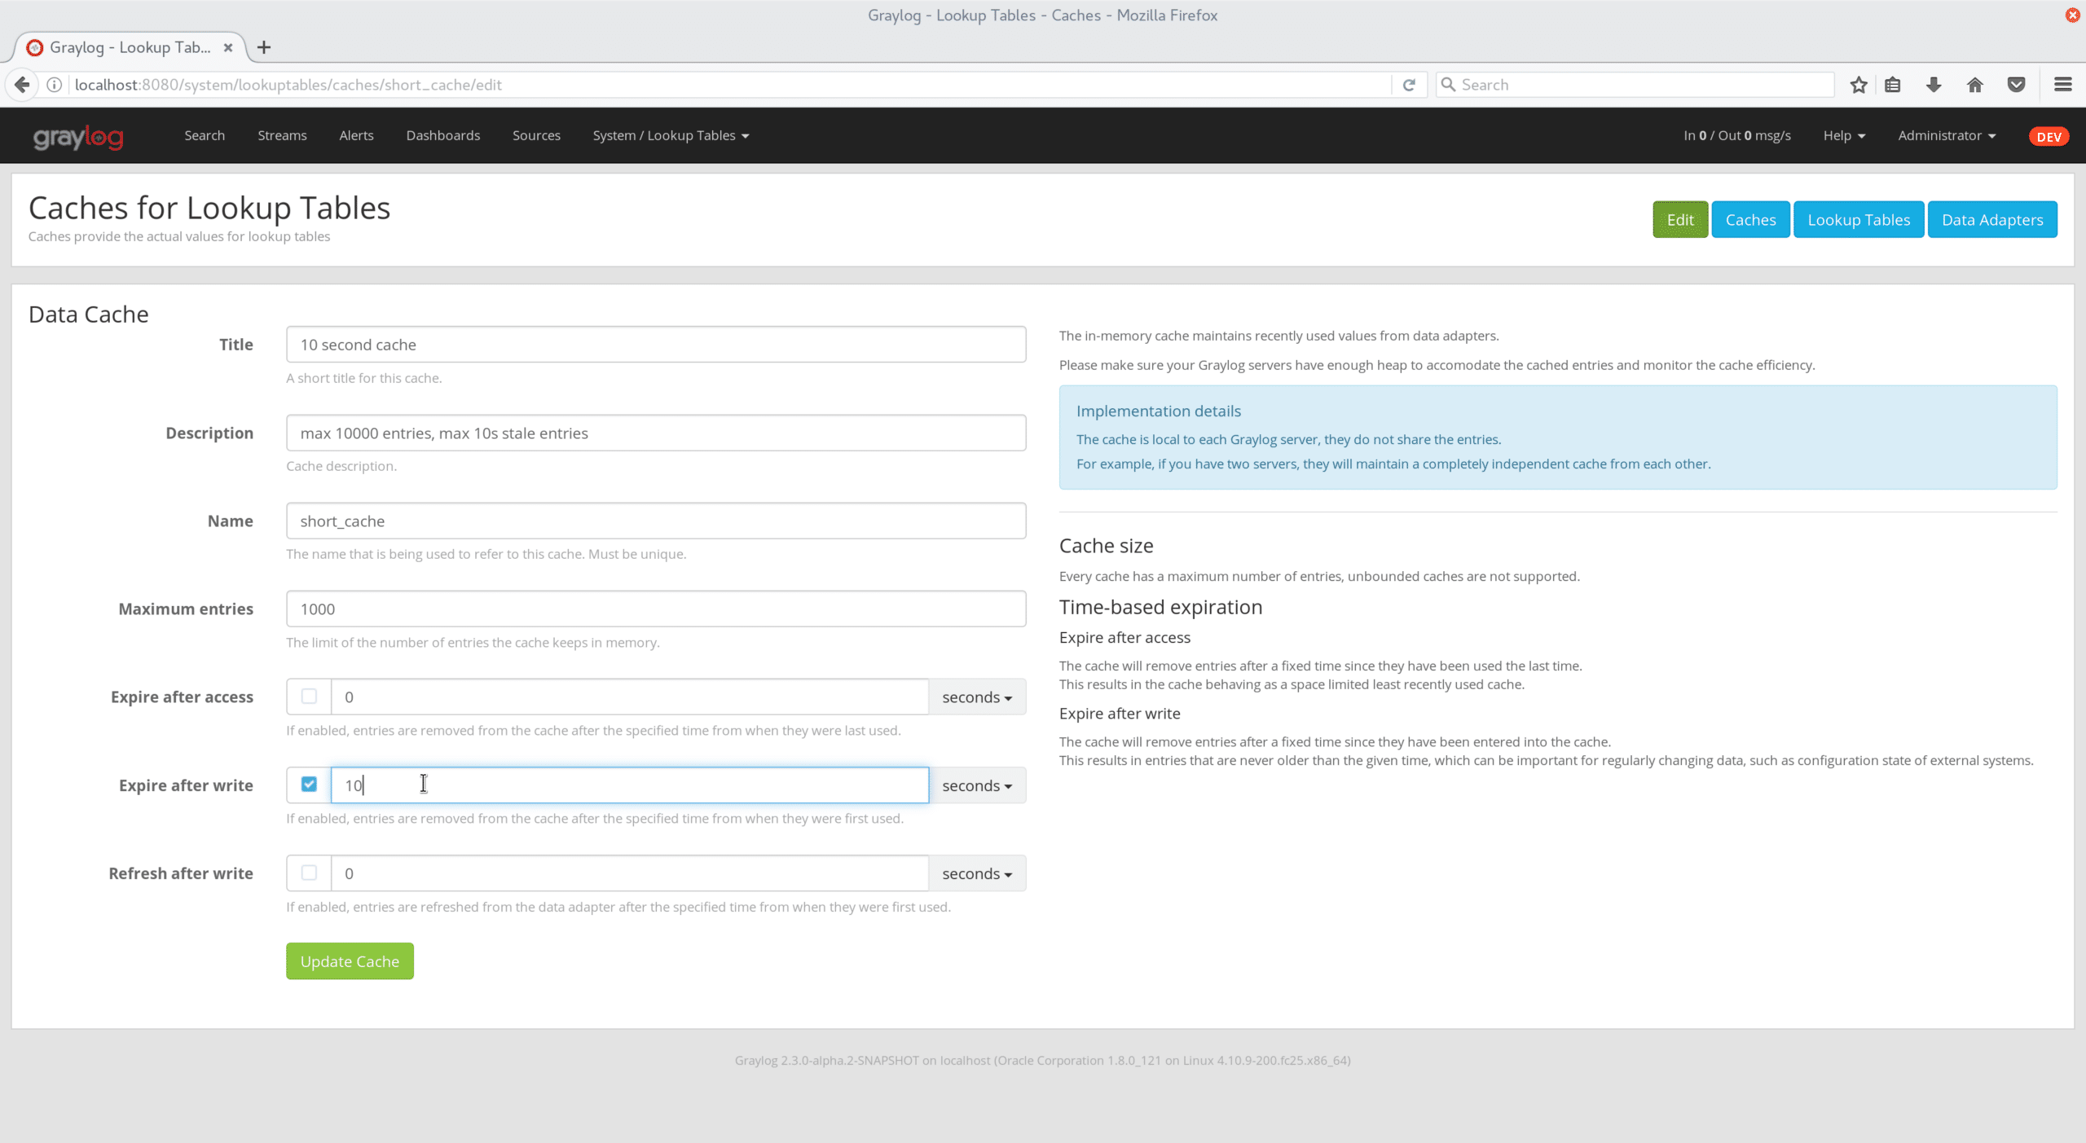Uncheck the Expire after write checkbox
This screenshot has width=2086, height=1143.
coord(309,785)
